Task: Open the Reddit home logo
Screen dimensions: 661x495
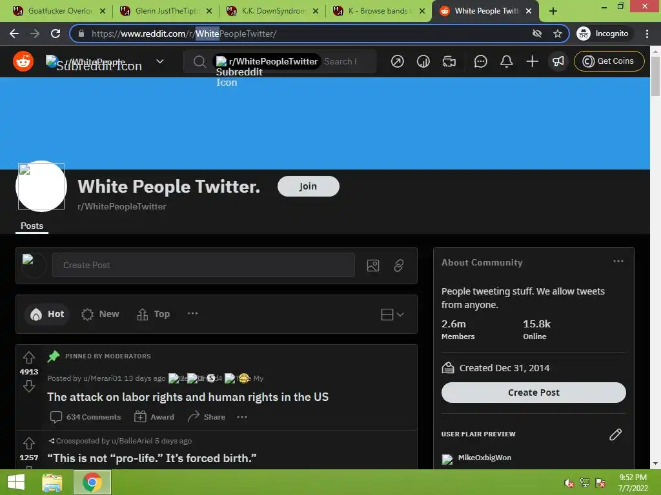Action: point(23,61)
